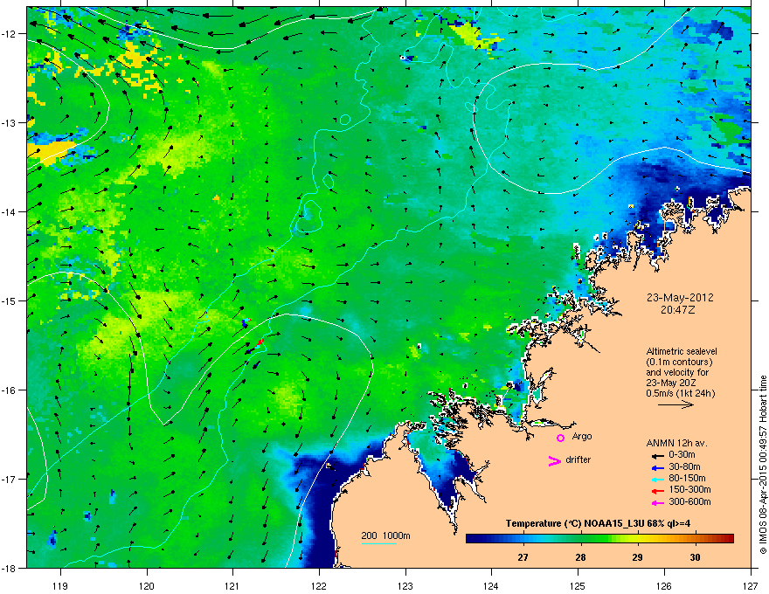The width and height of the screenshot is (769, 594).
Task: Click the '-16' latitude axis label
Action: pyautogui.click(x=10, y=390)
